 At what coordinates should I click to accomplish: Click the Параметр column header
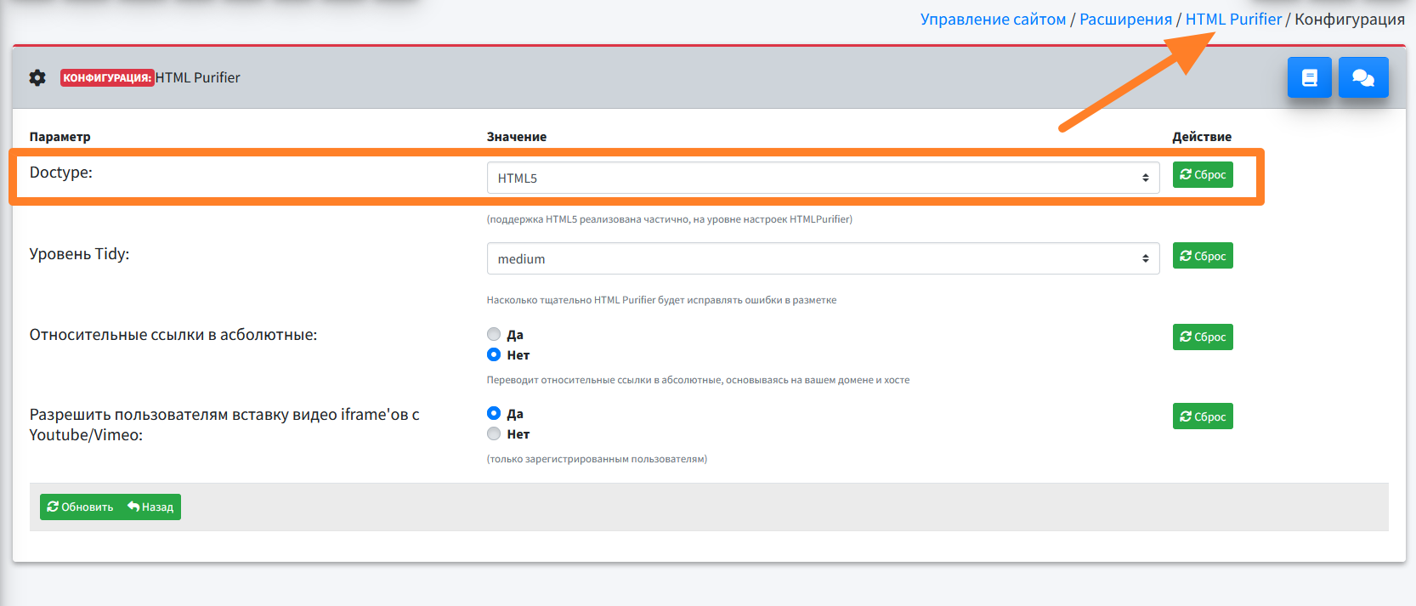coord(59,136)
